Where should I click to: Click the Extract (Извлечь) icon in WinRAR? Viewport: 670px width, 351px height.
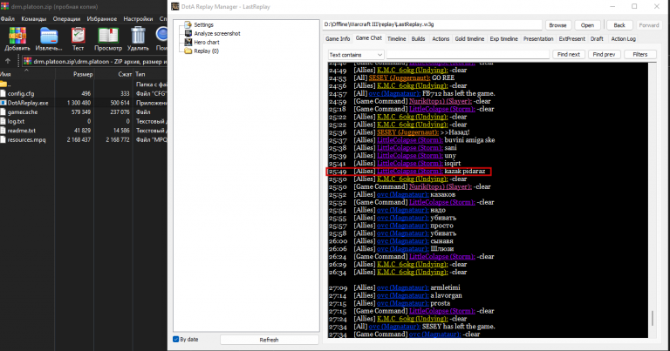(x=49, y=36)
